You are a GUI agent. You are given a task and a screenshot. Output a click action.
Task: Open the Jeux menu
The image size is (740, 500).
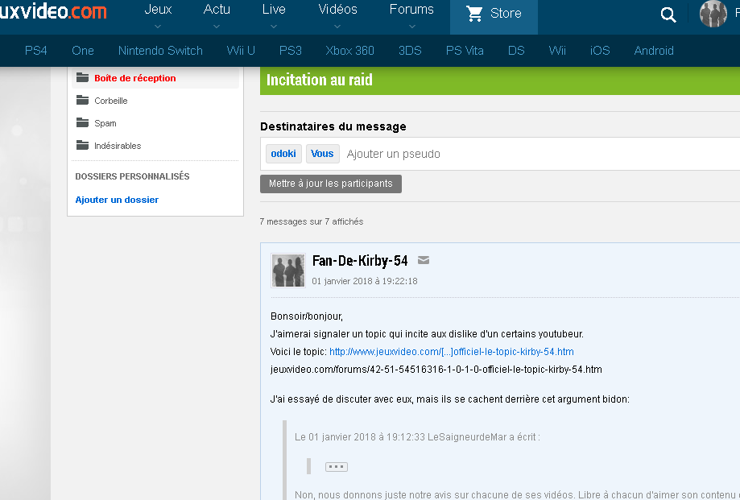click(x=158, y=10)
